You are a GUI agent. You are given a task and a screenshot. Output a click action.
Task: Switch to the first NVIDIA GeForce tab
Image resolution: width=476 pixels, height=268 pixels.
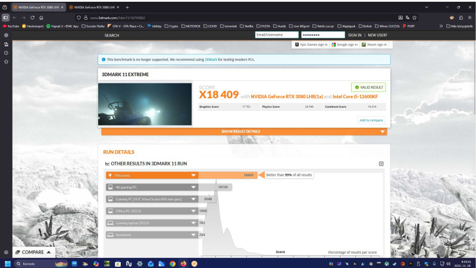39,7
